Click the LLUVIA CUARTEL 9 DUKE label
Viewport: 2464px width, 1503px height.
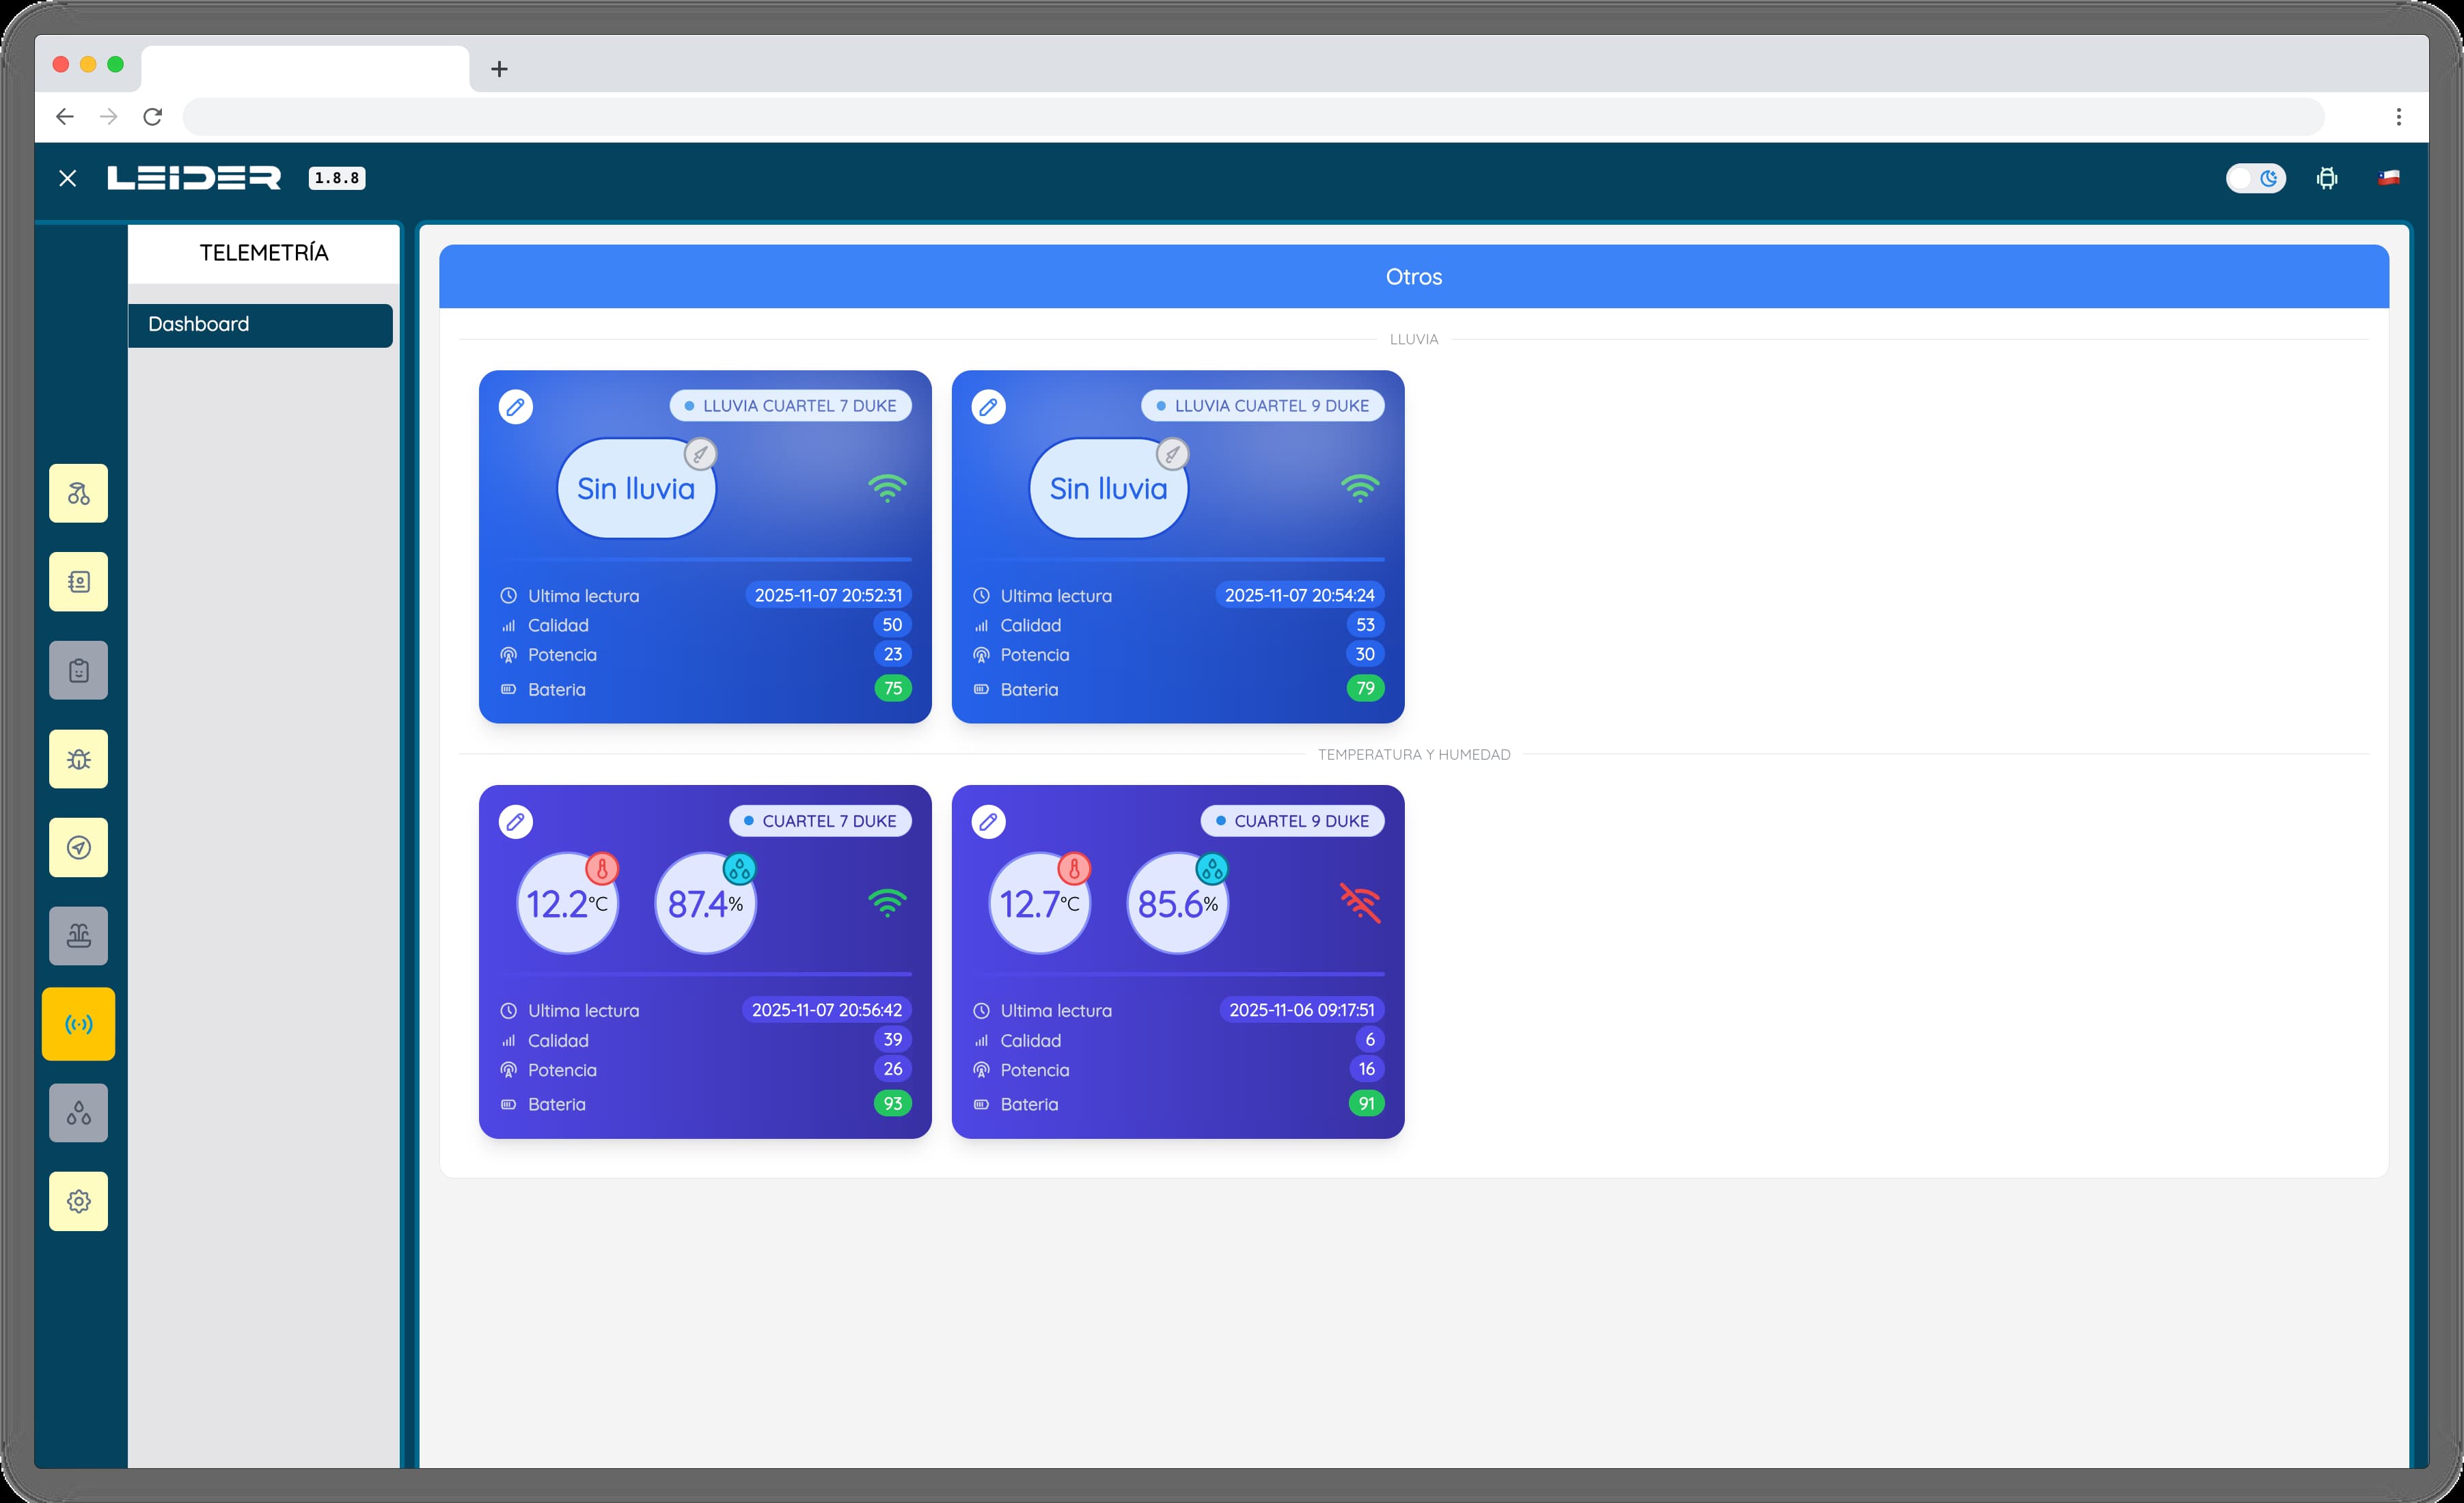point(1262,406)
